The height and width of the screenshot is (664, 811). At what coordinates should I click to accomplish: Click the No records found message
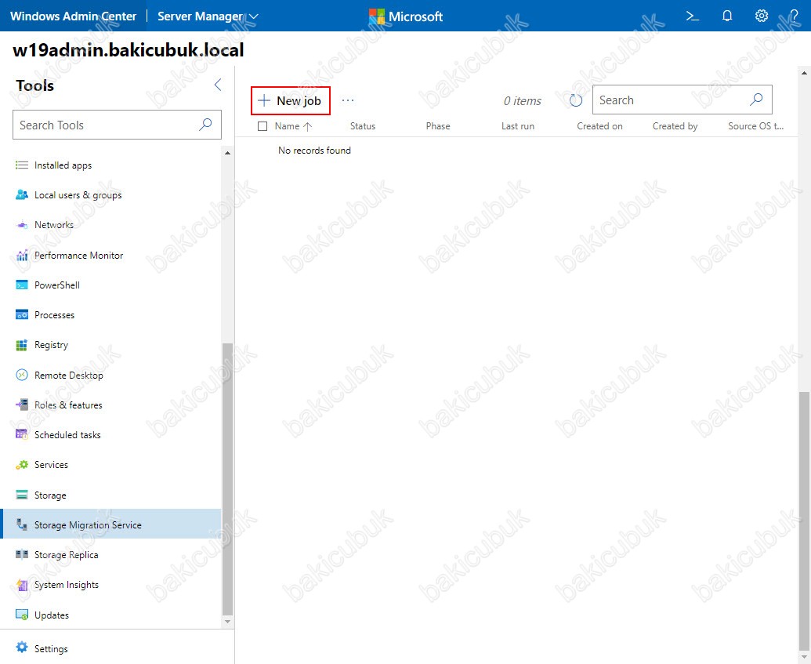tap(314, 150)
